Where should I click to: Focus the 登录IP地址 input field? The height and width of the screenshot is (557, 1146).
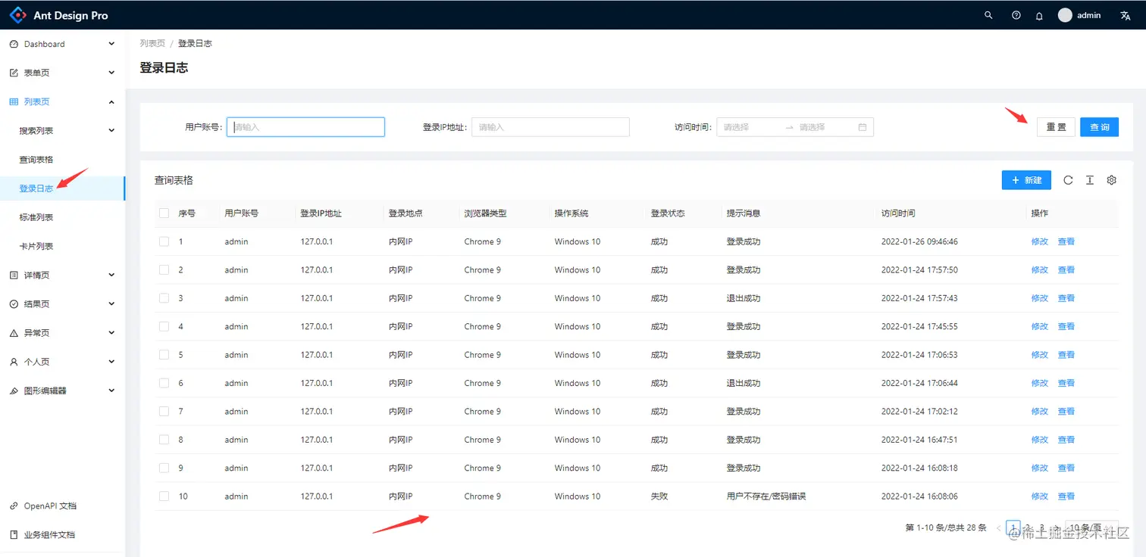coord(550,127)
